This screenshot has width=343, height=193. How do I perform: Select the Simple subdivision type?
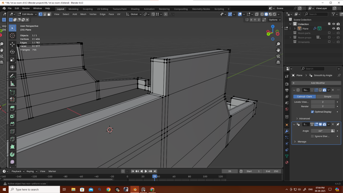coord(327,96)
